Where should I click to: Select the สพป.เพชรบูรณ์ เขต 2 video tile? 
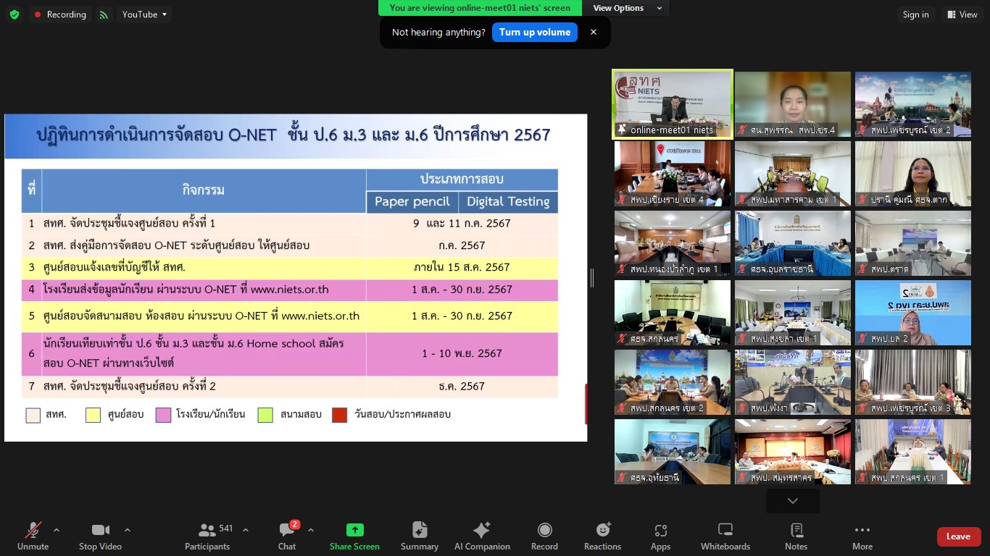point(913,104)
